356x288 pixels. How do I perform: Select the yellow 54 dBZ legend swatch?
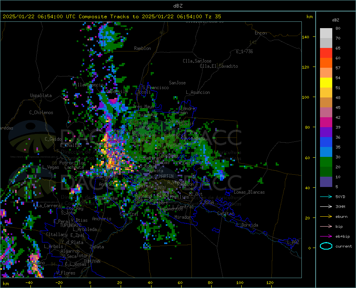click(x=326, y=82)
